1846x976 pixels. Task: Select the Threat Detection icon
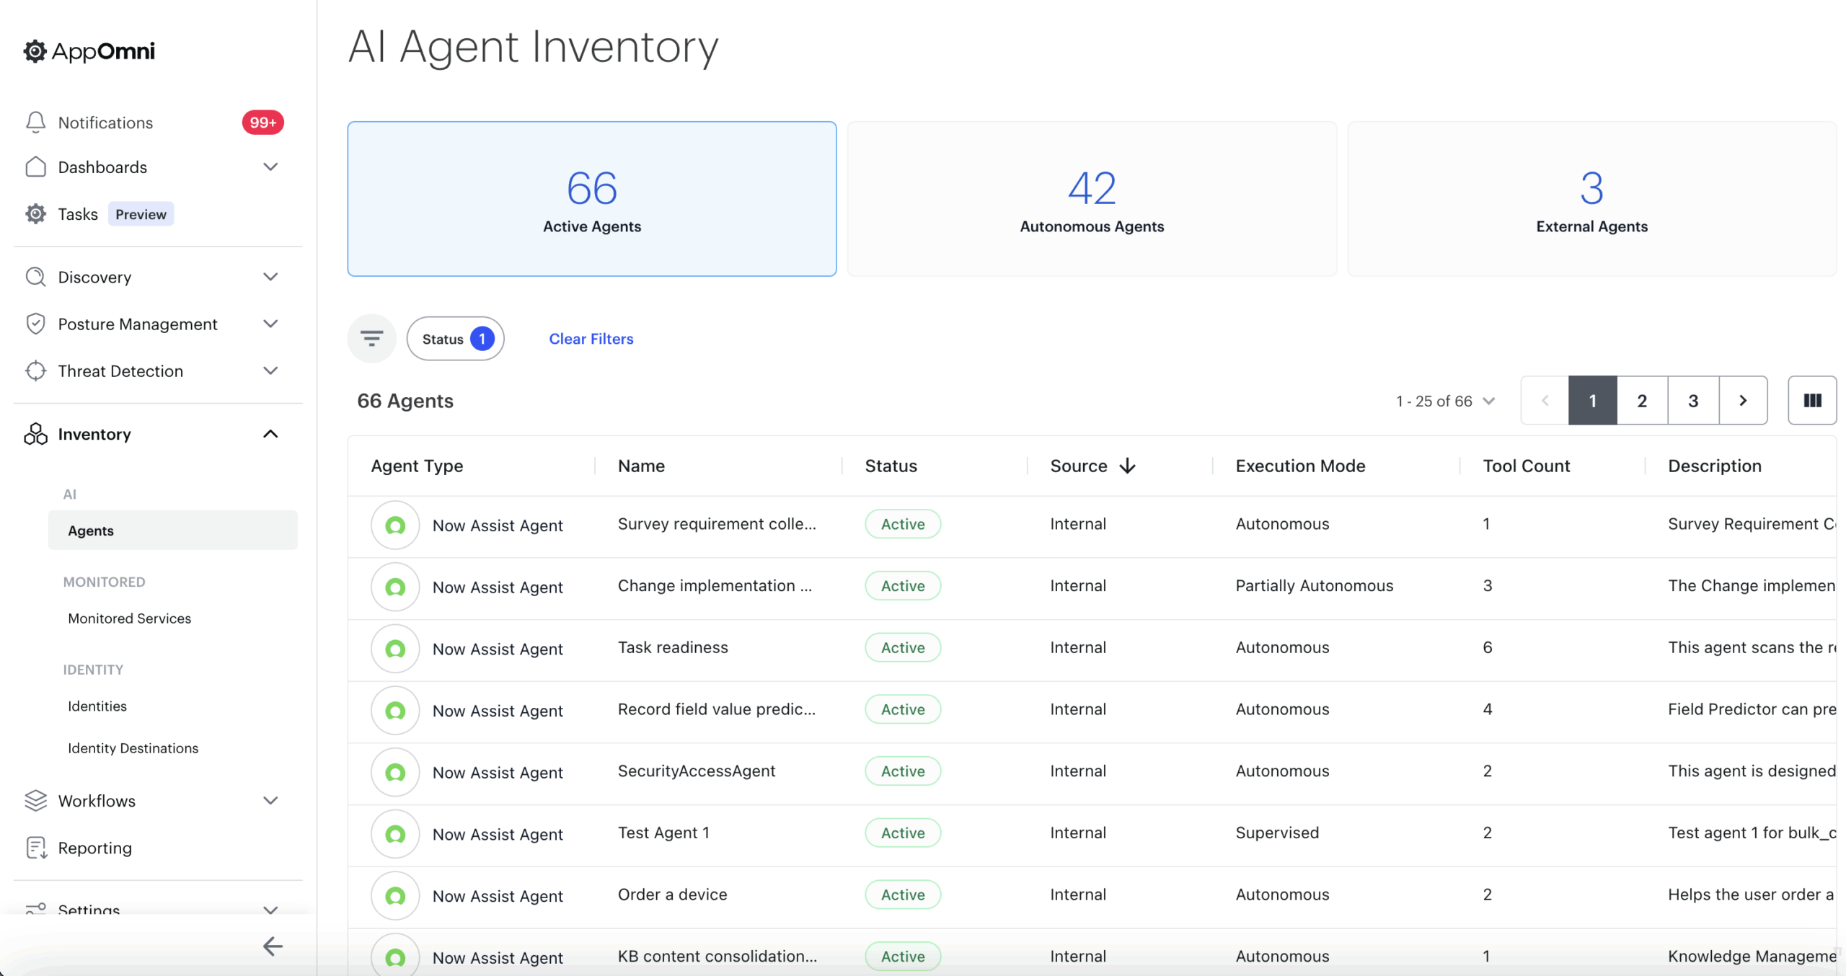coord(35,371)
